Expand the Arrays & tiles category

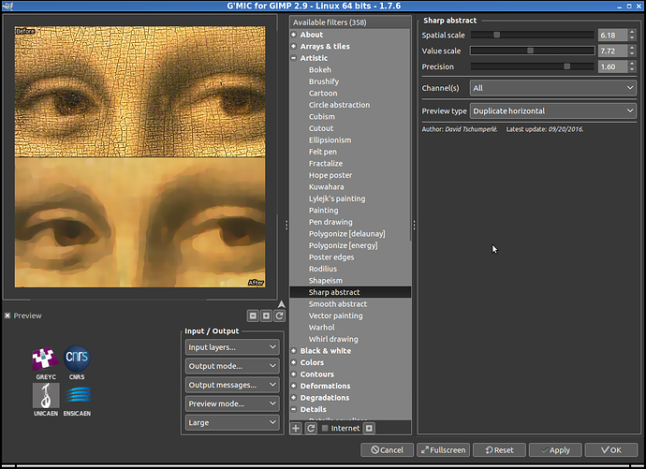click(294, 46)
